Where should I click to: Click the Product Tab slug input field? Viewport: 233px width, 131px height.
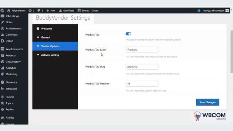click(142, 67)
